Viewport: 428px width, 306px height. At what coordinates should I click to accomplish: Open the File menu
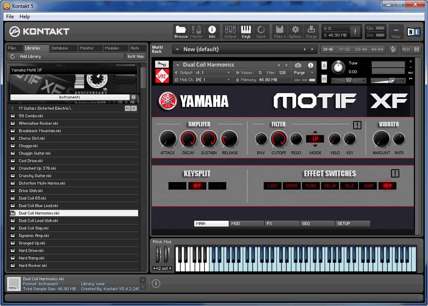[x=10, y=16]
